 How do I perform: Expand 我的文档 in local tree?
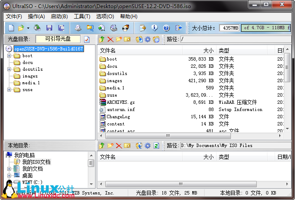[x=9, y=169]
